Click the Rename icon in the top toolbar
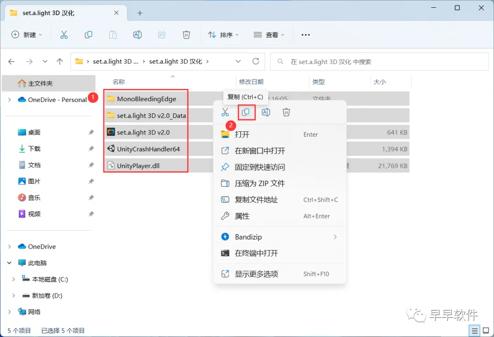The image size is (494, 337). point(137,35)
